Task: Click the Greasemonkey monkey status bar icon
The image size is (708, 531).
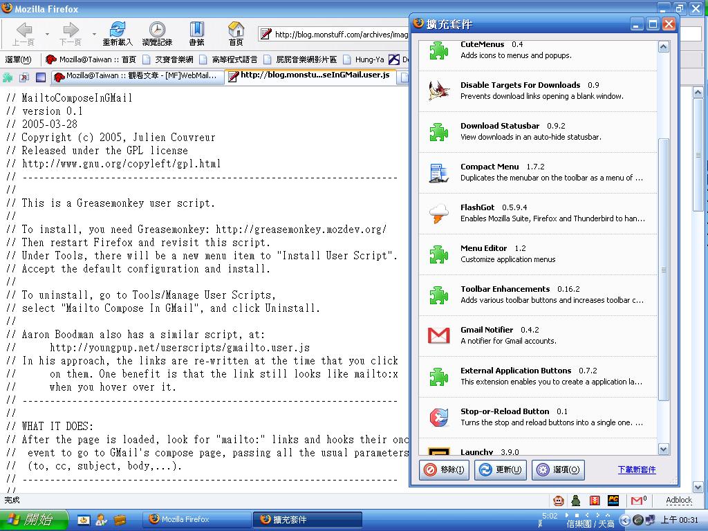Action: pyautogui.click(x=558, y=500)
